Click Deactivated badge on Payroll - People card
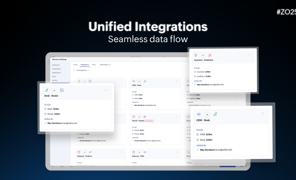The width and height of the screenshot is (296, 180). click(x=149, y=121)
